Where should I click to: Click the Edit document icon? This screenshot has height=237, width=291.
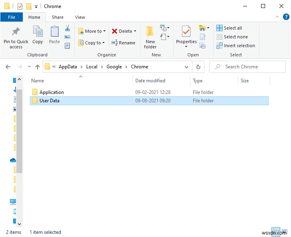202,37
